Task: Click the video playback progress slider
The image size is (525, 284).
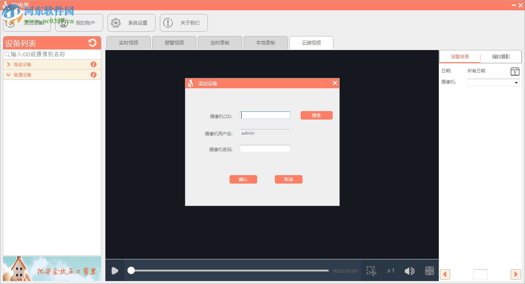Action: coord(228,270)
